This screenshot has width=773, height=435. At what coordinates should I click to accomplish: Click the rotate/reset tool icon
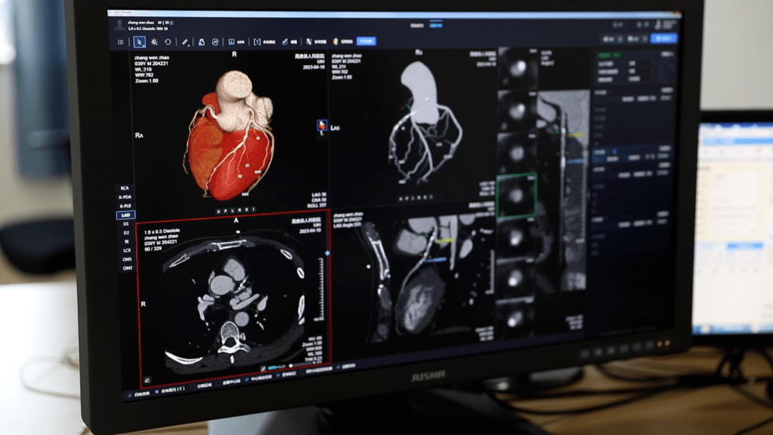[168, 42]
